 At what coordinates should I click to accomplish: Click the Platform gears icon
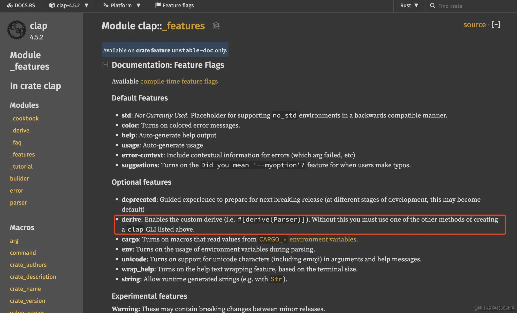[106, 5]
